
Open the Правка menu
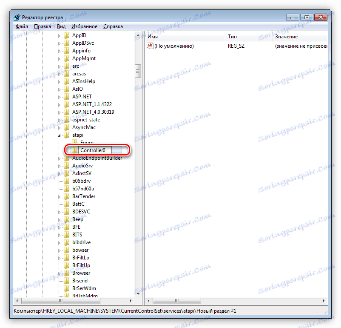click(42, 26)
